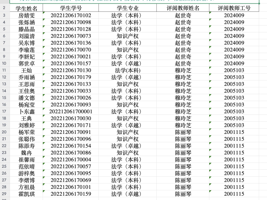Select the cell with name 杨宛莹
This screenshot has width=267, height=200.
coord(26,105)
